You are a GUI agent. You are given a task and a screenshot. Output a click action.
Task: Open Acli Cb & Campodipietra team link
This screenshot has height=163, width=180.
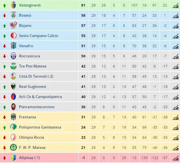tap(40, 97)
